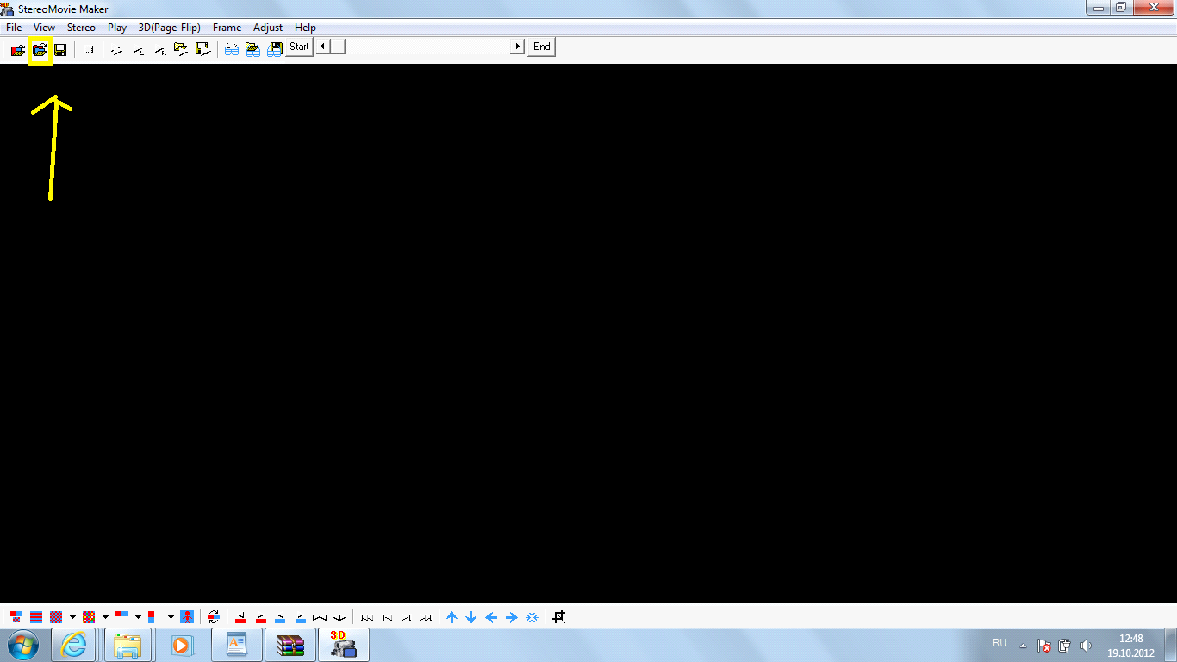Click the folder icon with a slanted line beneath
1177x662 pixels.
click(x=181, y=49)
